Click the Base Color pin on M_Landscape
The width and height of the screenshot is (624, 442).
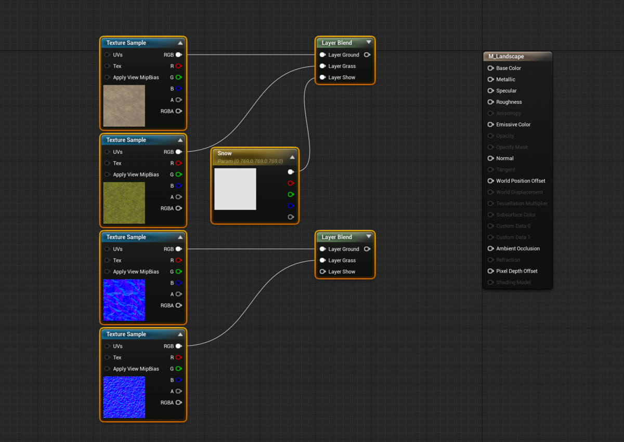pos(490,68)
